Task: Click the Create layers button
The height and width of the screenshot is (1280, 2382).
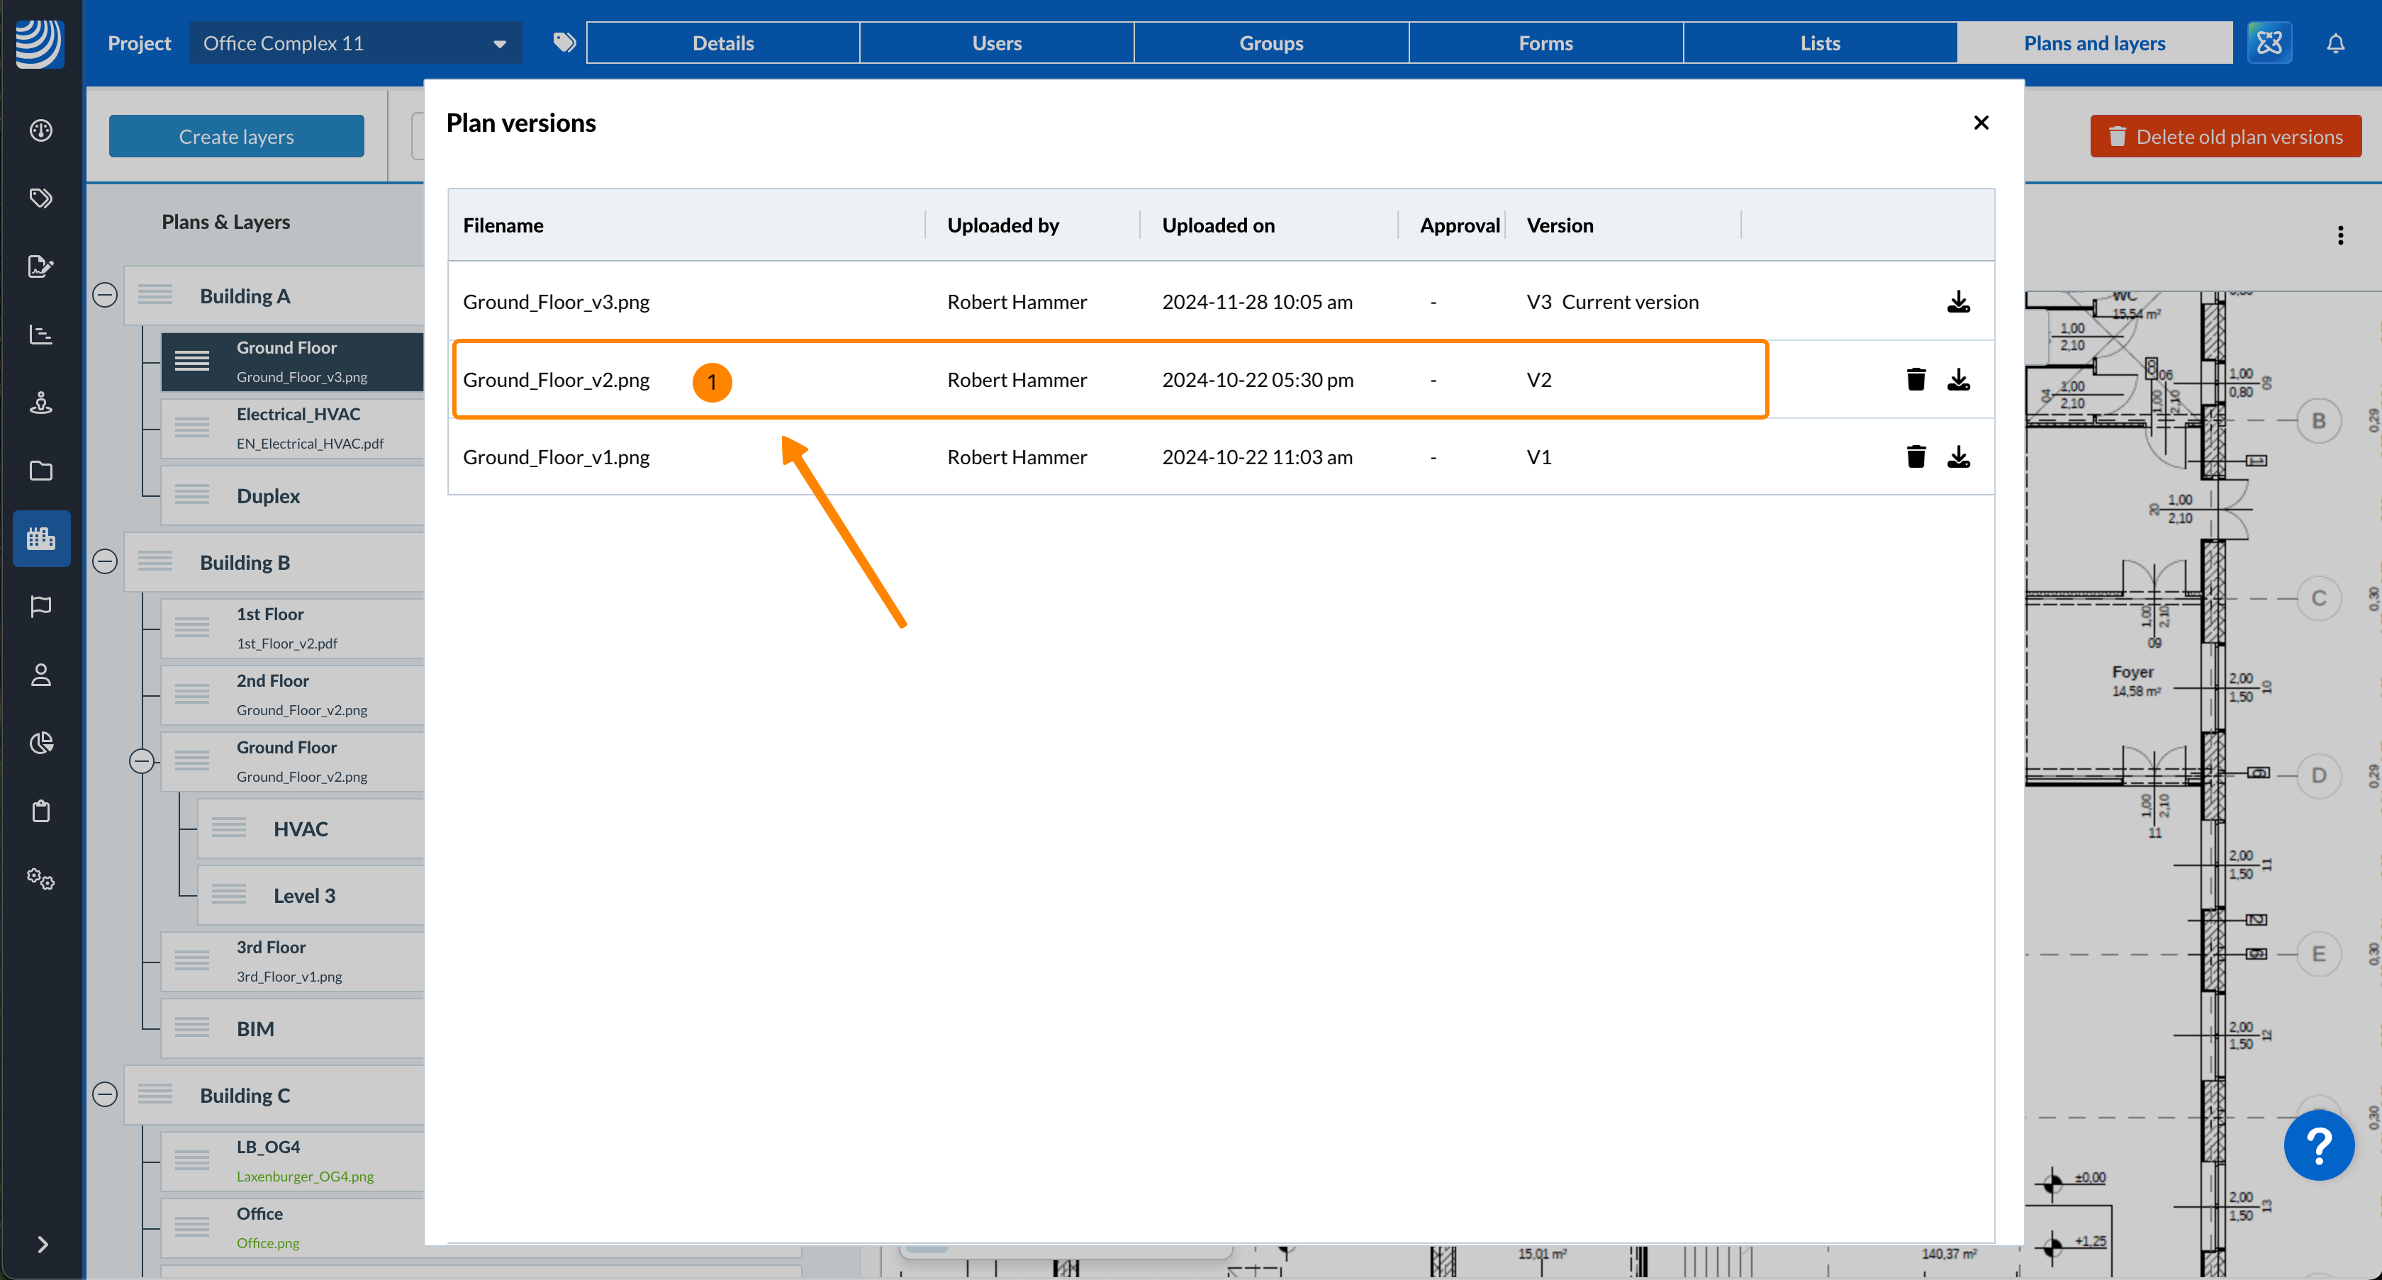Action: pos(236,137)
